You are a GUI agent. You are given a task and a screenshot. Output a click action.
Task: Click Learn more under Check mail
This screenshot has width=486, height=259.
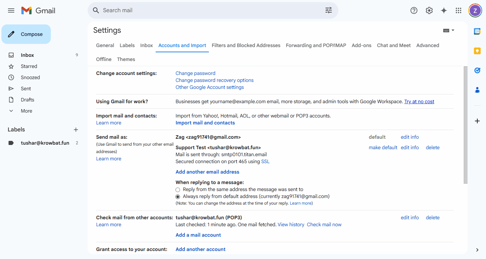tap(109, 224)
